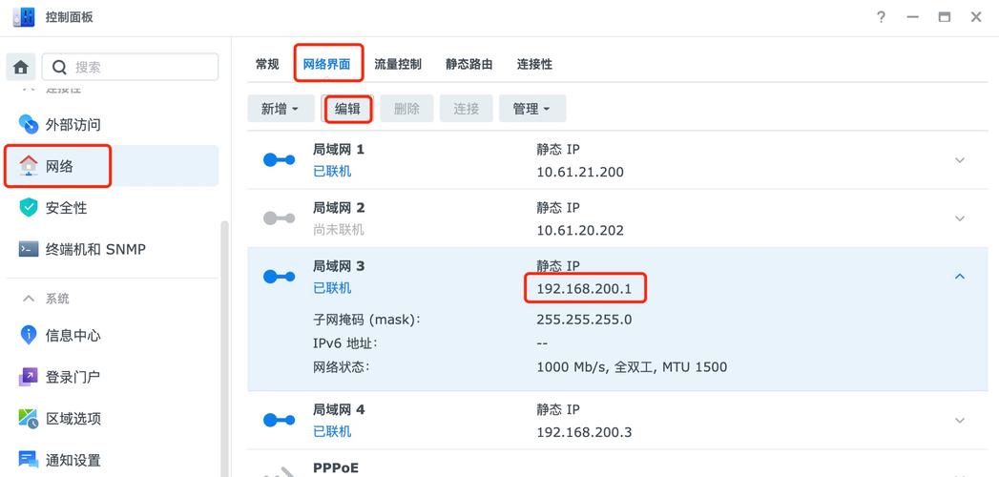The width and height of the screenshot is (999, 477).
Task: Open 区域选项 in the sidebar
Action: [x=113, y=419]
